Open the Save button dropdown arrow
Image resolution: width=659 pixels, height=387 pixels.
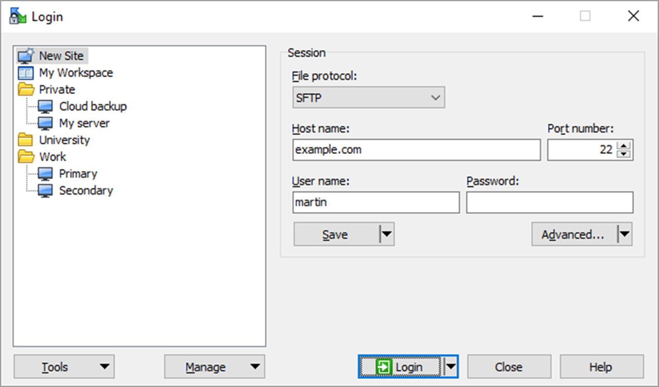pos(387,234)
